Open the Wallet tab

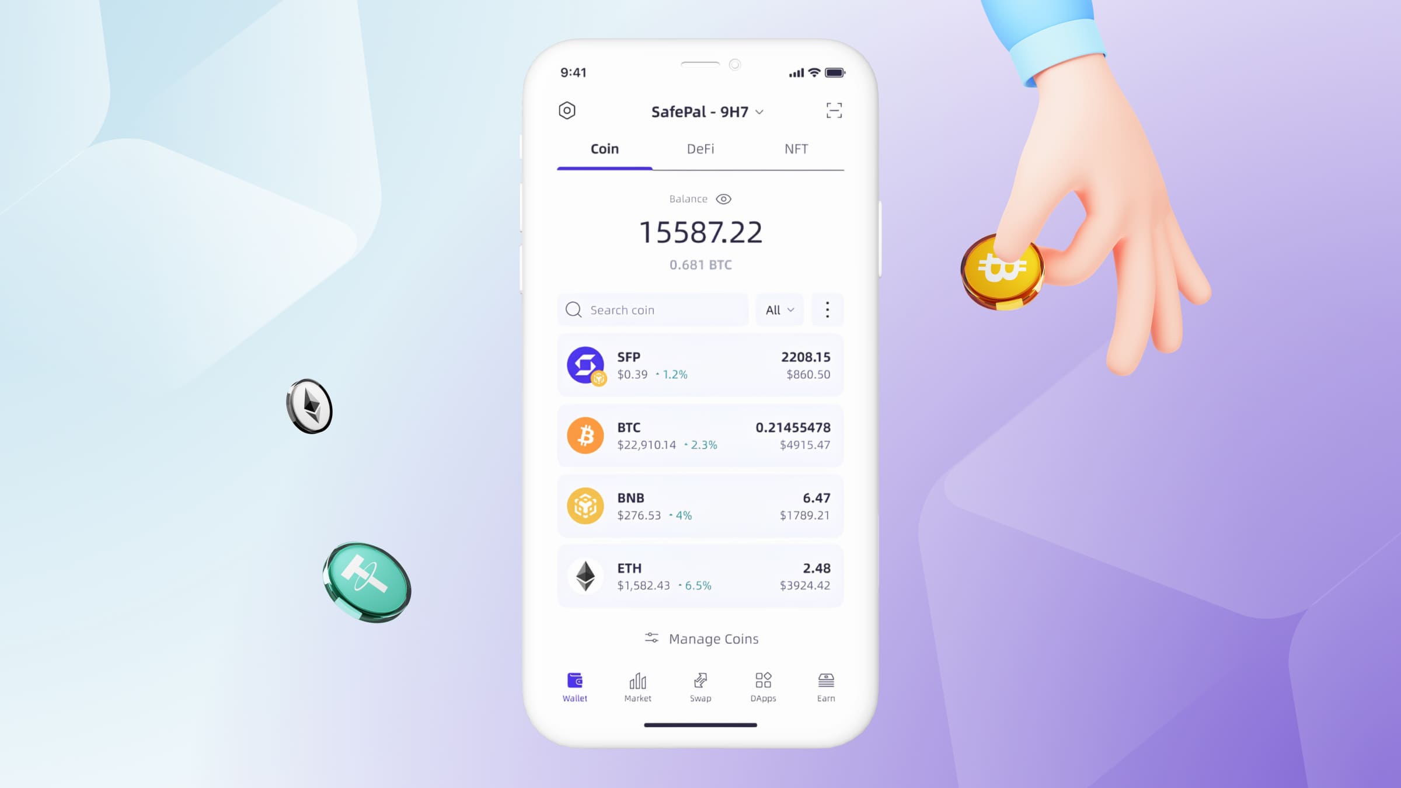coord(574,686)
